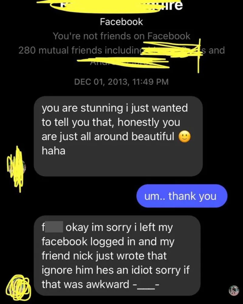243x304 pixels.
Task: Click the 'Facebook' label under the name
Action: pos(121,22)
